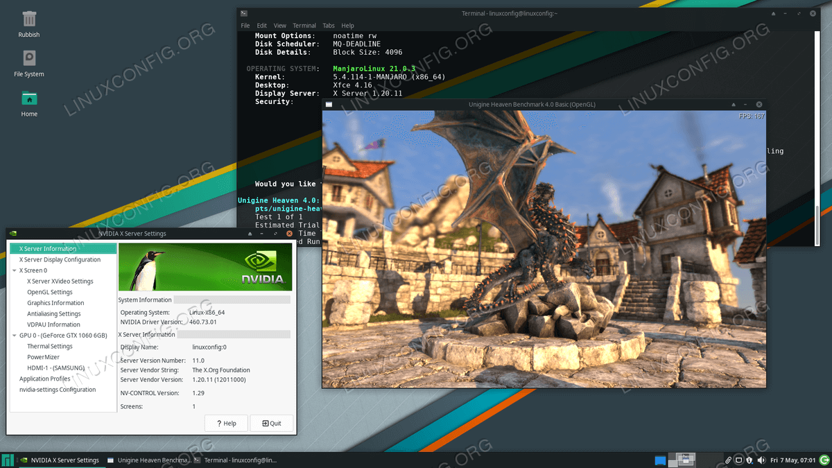Click the Quit button in NVIDIA settings
This screenshot has width=832, height=468.
pyautogui.click(x=271, y=423)
